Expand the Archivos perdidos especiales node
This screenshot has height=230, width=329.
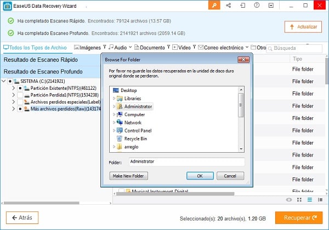point(13,102)
